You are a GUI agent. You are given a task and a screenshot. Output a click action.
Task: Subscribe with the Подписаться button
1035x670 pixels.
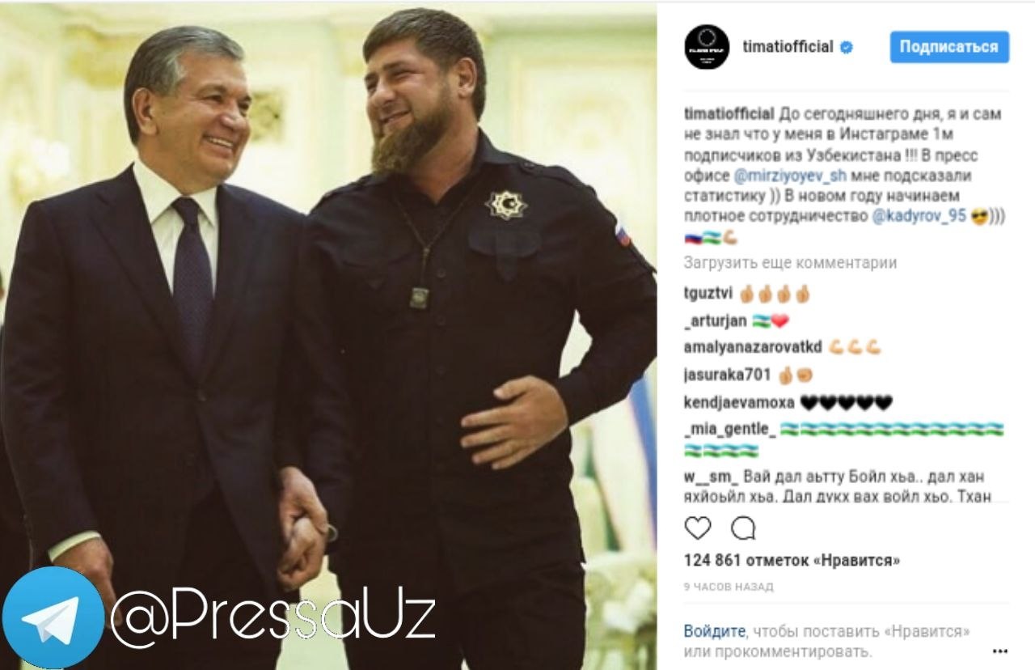[949, 47]
